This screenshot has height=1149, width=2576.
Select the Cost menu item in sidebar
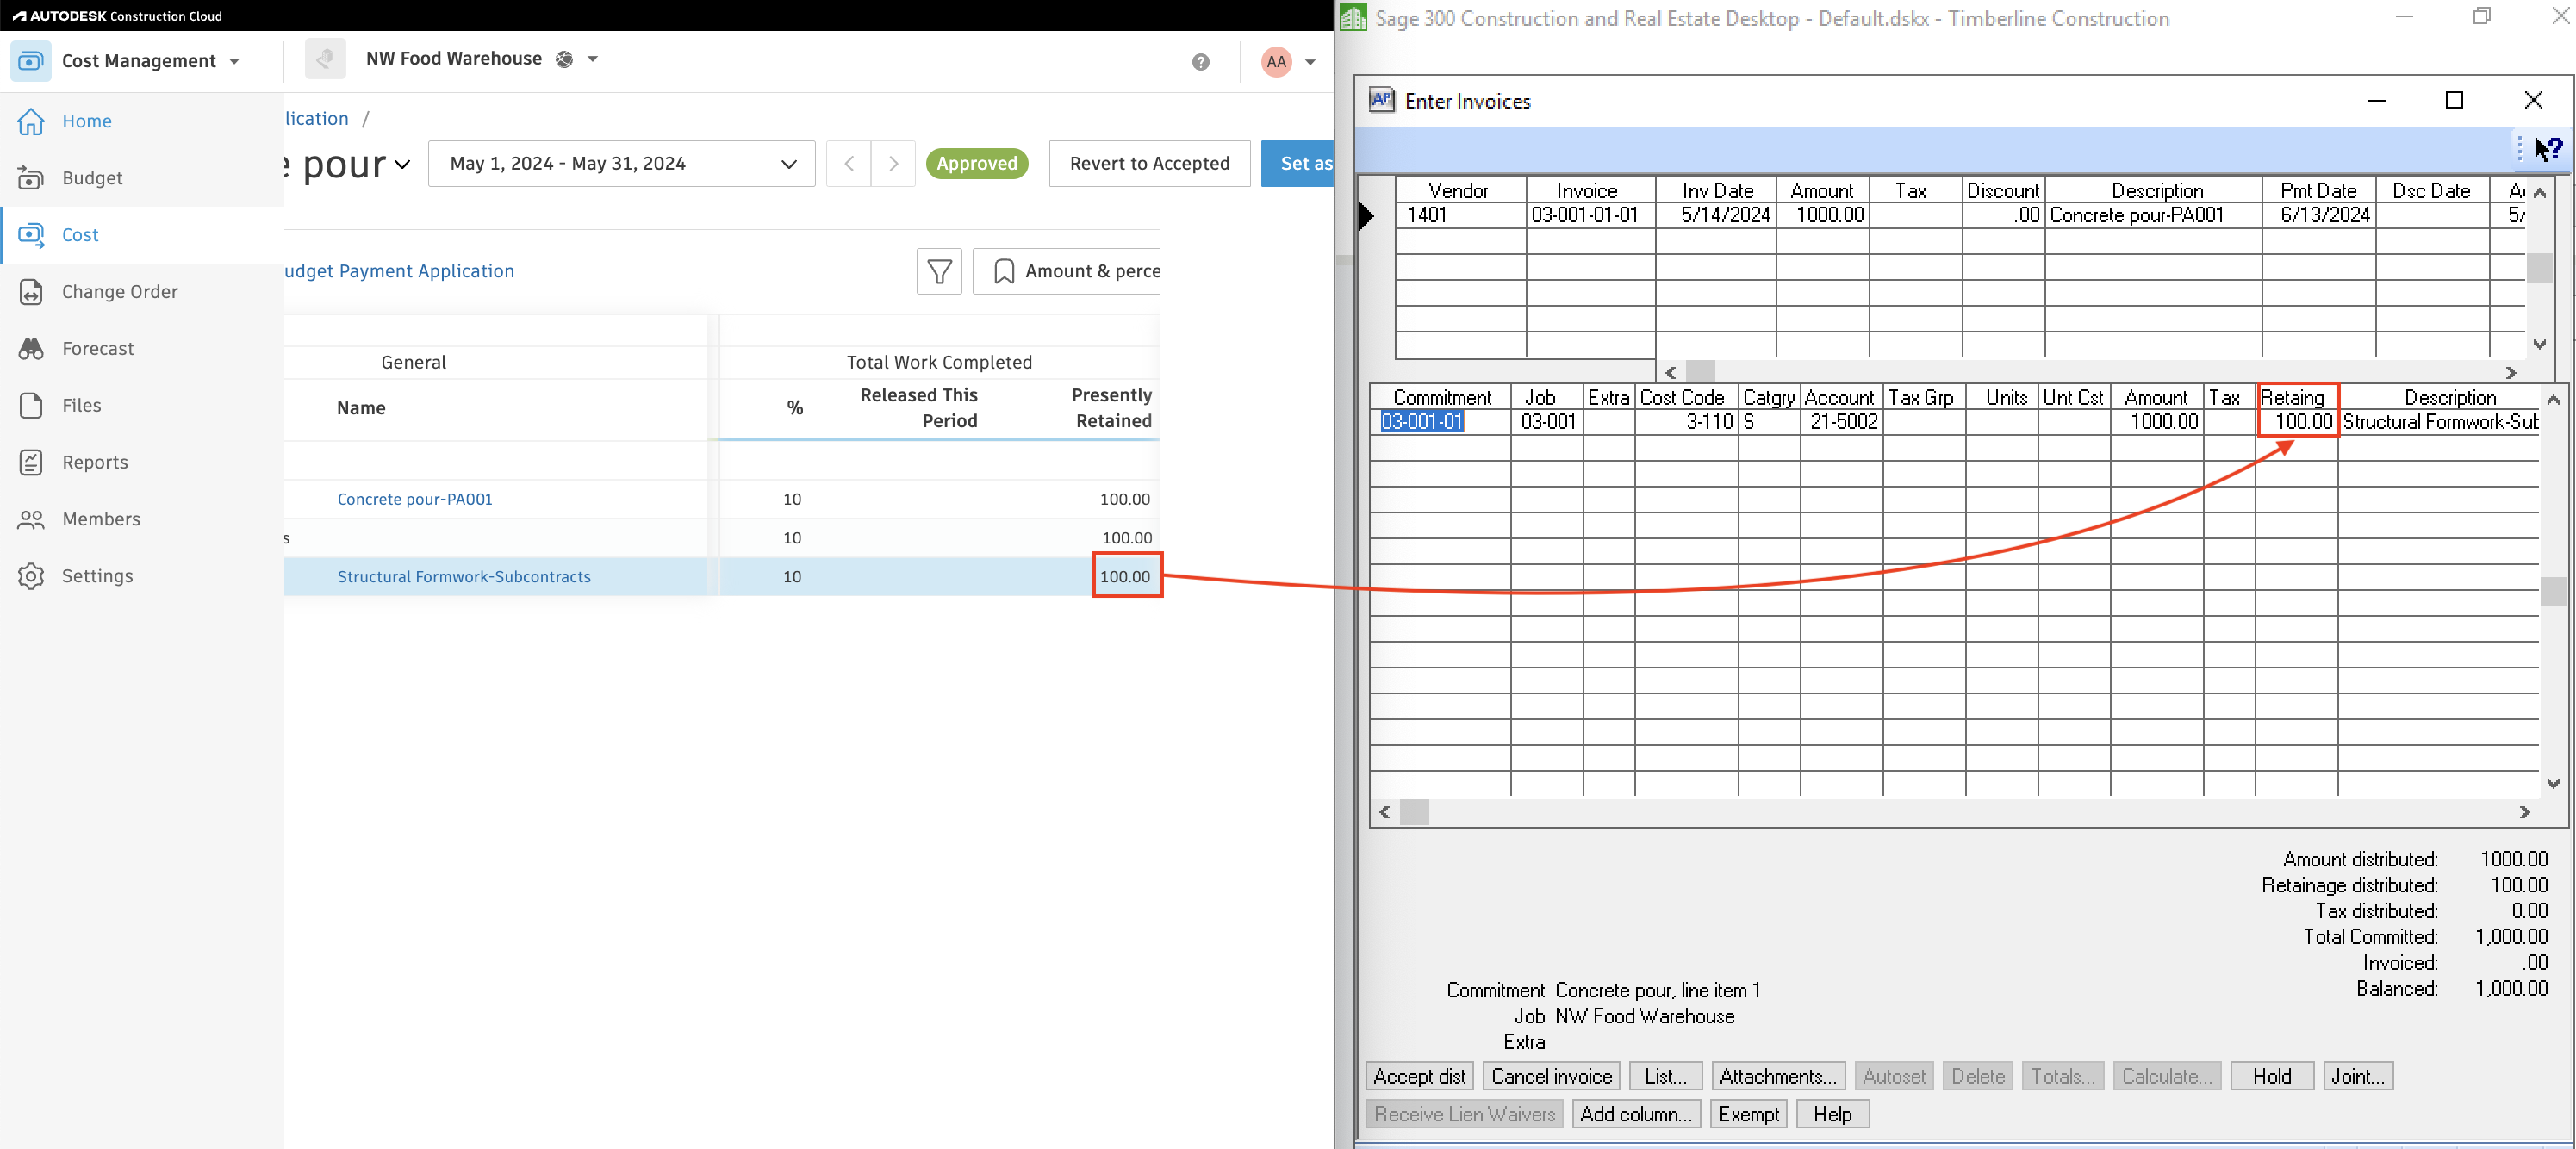(79, 235)
